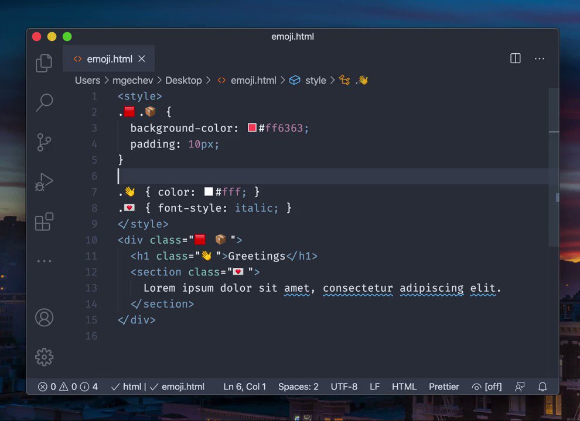Open the More Actions menu
Image resolution: width=580 pixels, height=421 pixels.
point(539,58)
